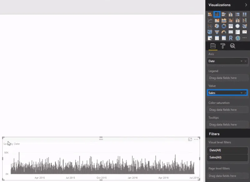Remove the Date field from Axis
250x182 pixels.
(246, 61)
